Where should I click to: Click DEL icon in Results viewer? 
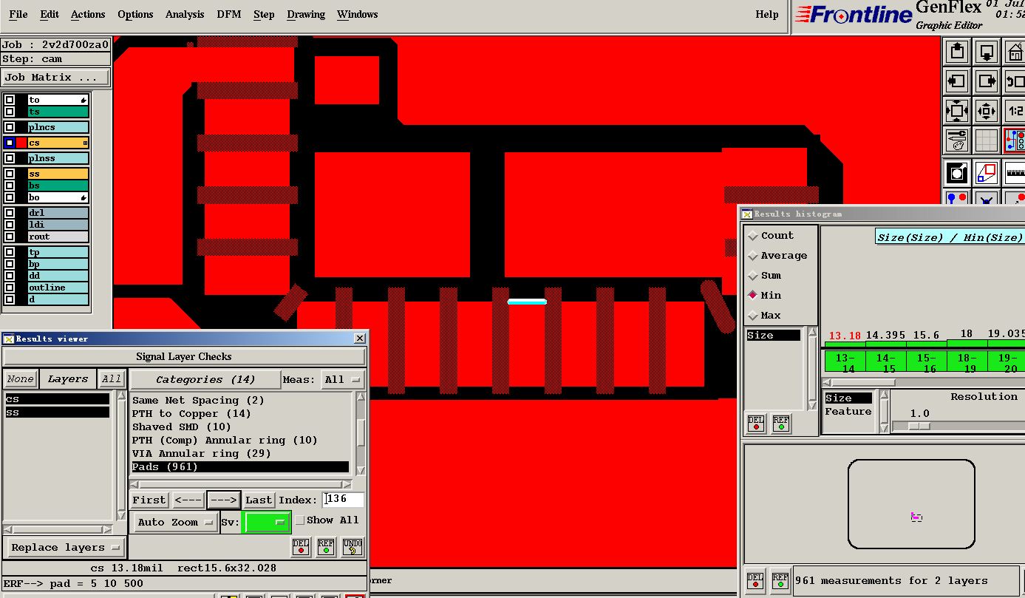[301, 547]
